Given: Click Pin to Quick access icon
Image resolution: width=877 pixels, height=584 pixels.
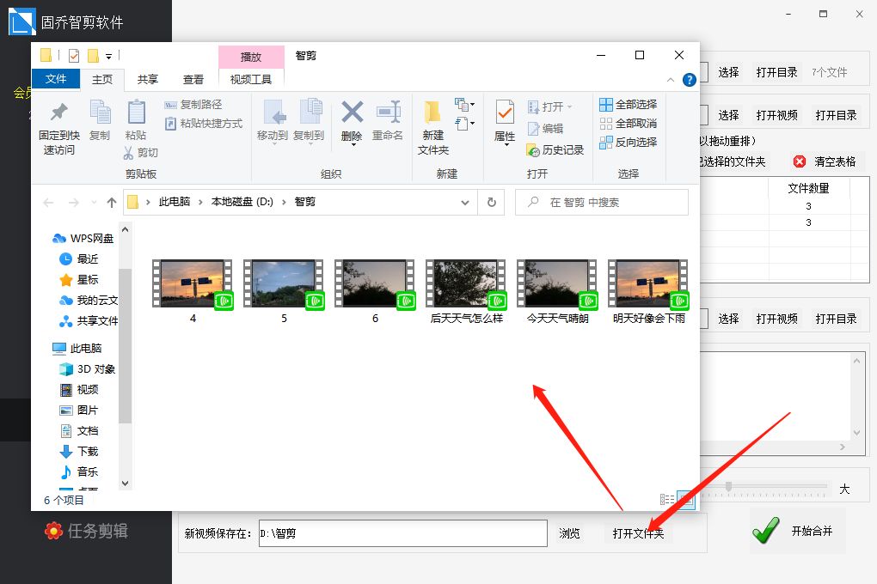Looking at the screenshot, I should [58, 113].
